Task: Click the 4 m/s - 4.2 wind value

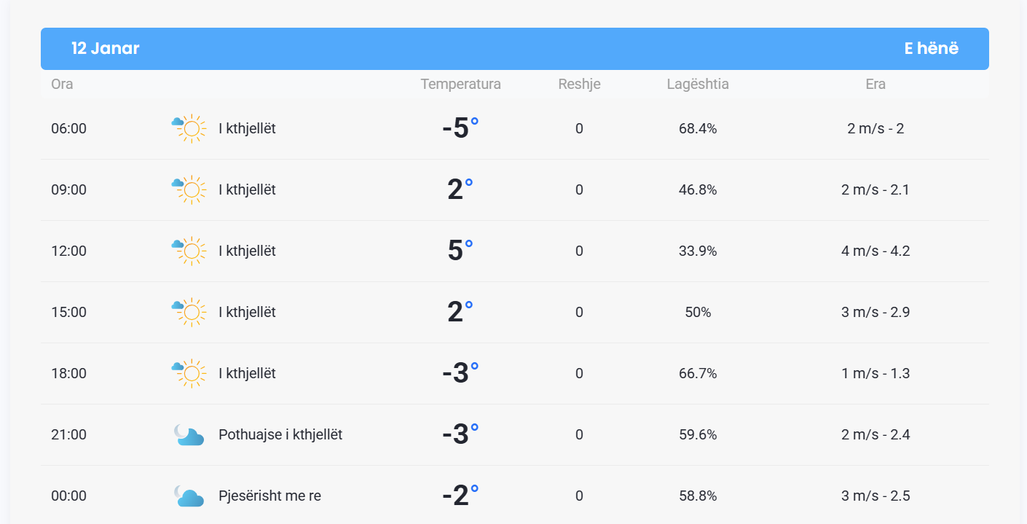Action: coord(875,251)
